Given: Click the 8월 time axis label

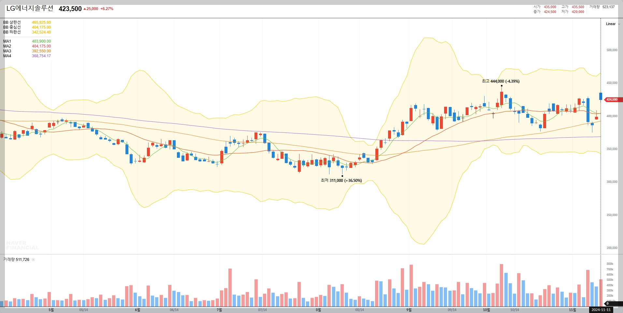Looking at the screenshot, I should tap(318, 310).
